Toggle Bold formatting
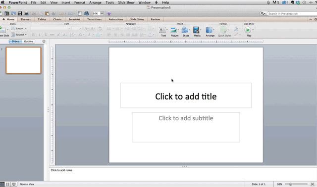The width and height of the screenshot is (317, 187). tap(33, 35)
